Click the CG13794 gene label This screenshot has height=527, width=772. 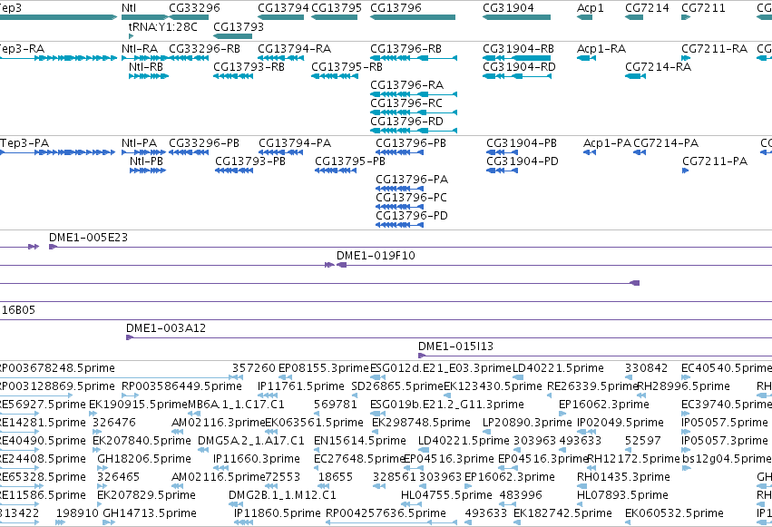click(283, 8)
